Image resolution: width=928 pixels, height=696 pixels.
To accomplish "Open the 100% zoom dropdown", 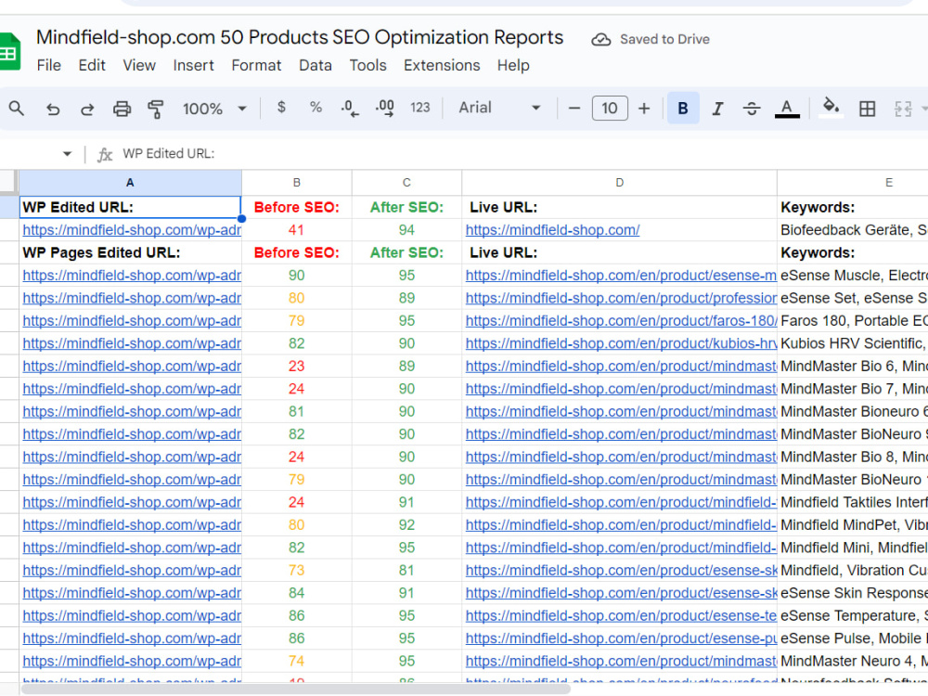I will [x=214, y=109].
